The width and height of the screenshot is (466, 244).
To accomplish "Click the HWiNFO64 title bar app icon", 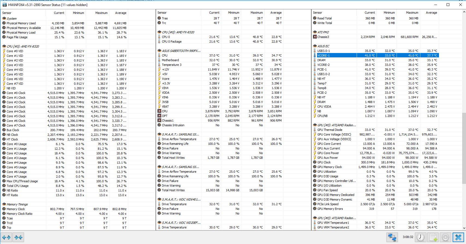I will (5, 5).
